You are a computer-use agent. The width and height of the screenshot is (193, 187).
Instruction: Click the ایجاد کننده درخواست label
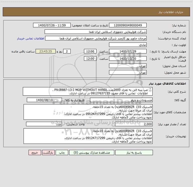pos(172,39)
